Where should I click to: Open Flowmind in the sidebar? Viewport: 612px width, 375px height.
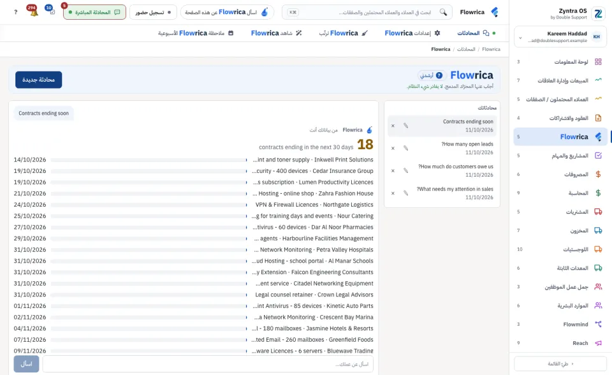[x=560, y=324]
